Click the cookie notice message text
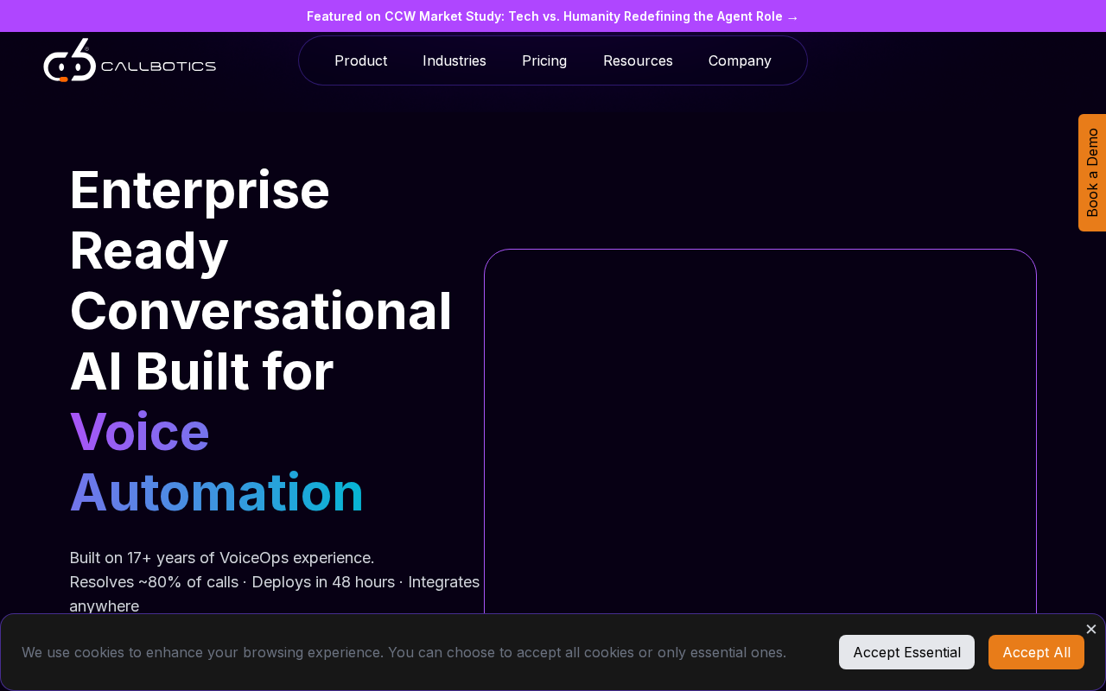 coord(404,652)
